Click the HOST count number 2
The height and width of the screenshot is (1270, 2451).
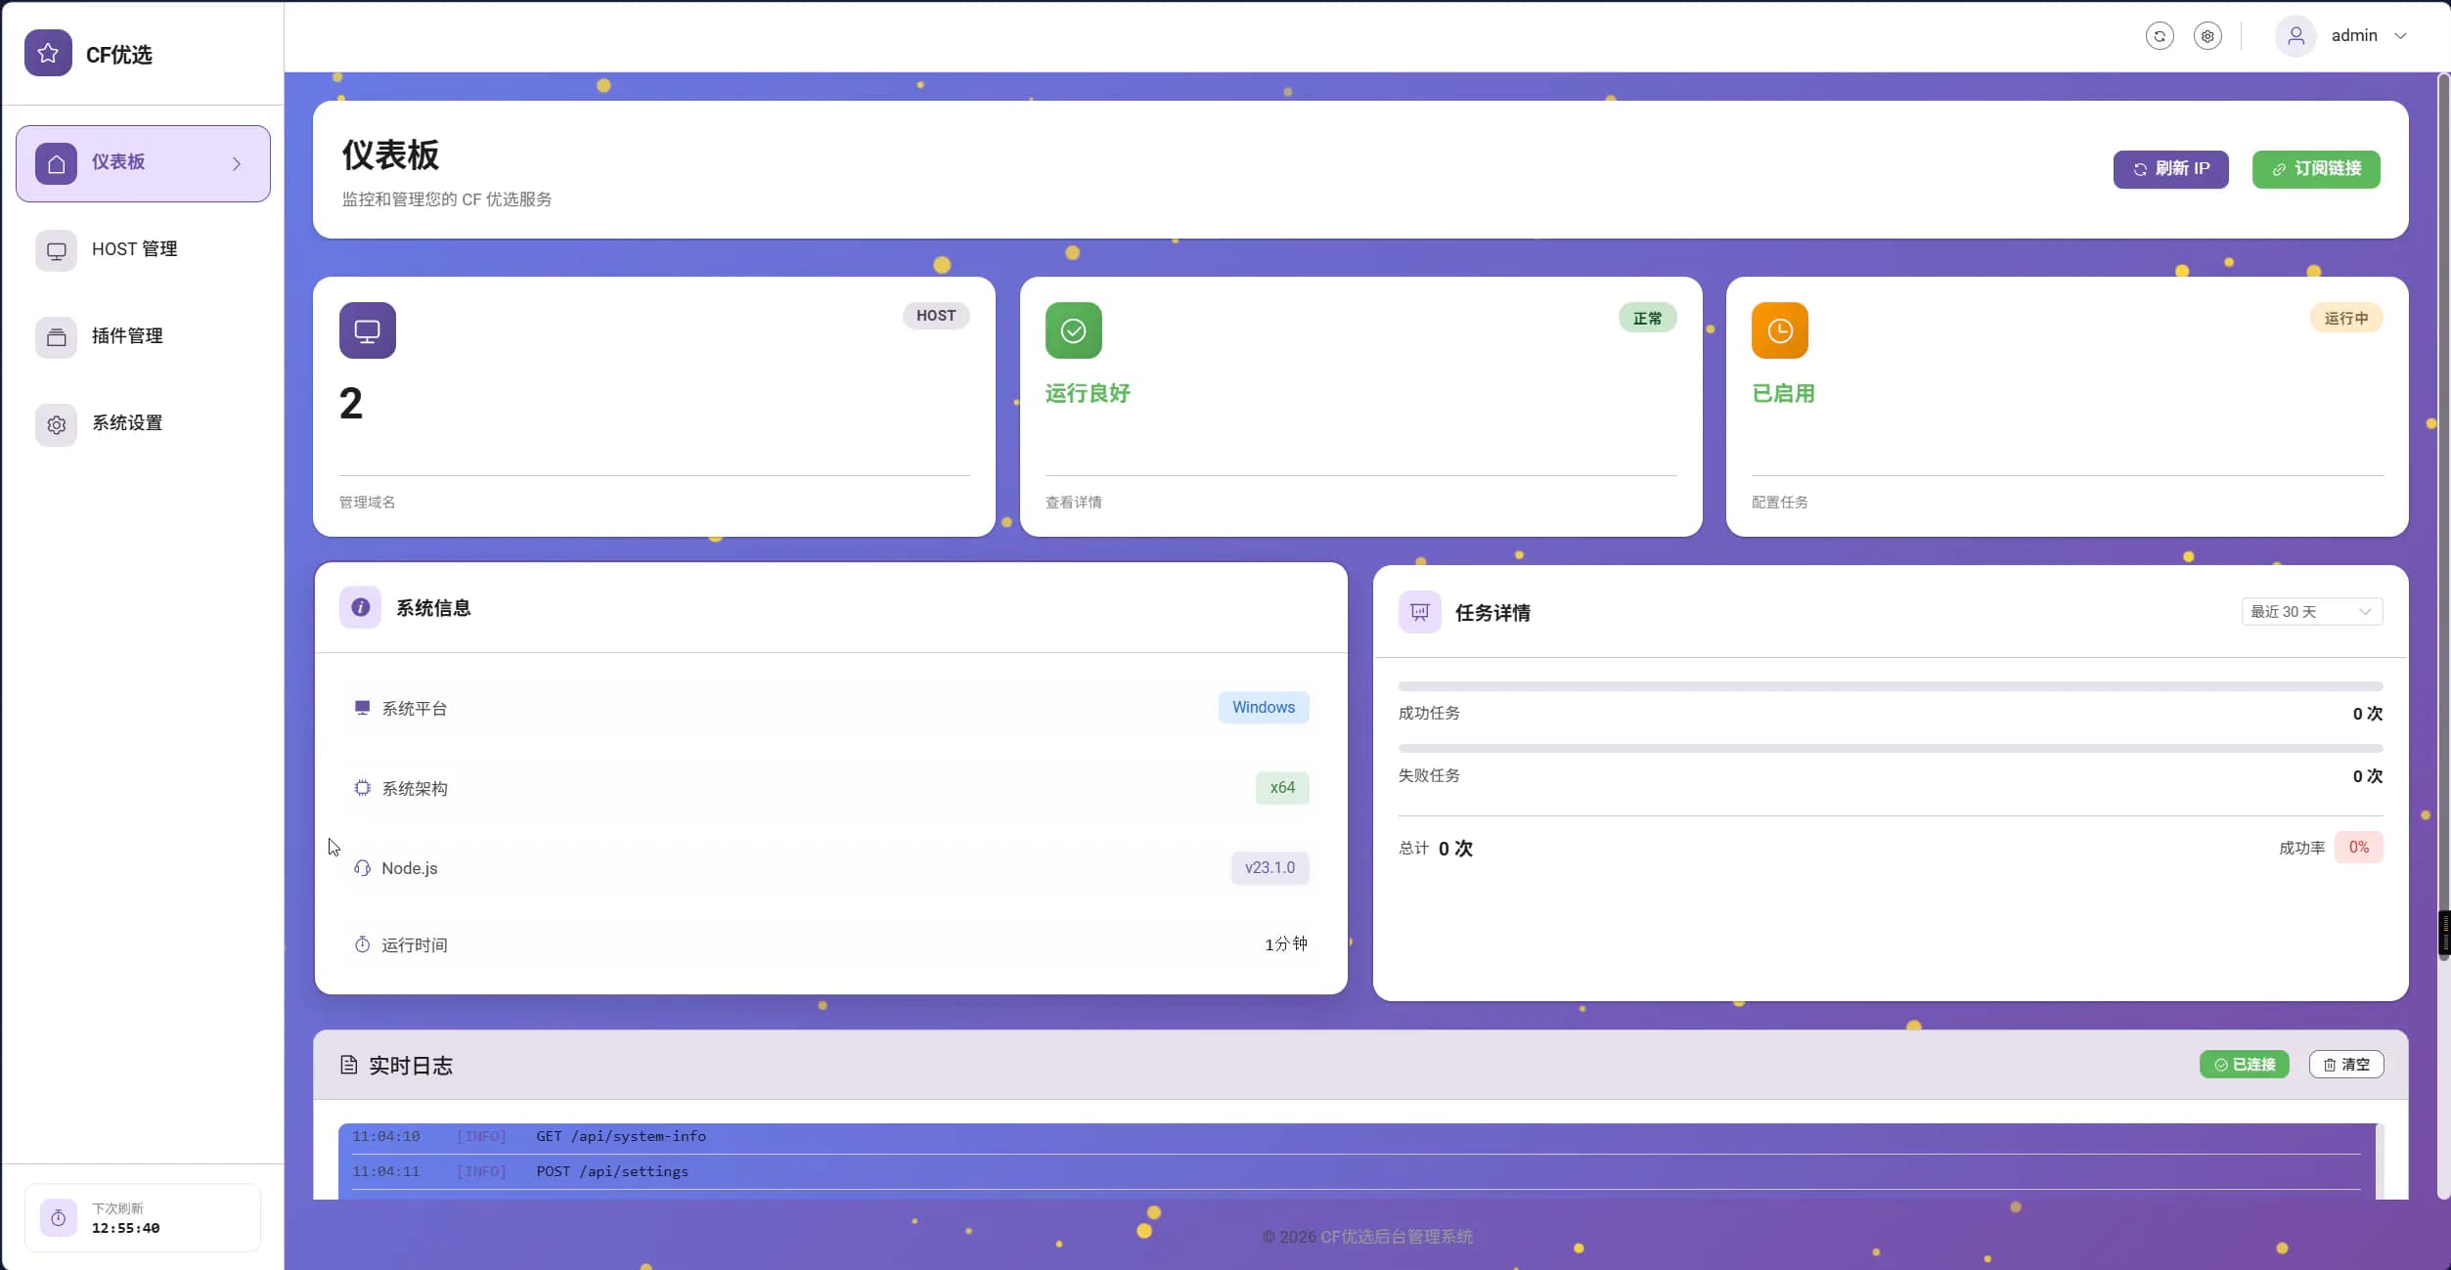(351, 404)
